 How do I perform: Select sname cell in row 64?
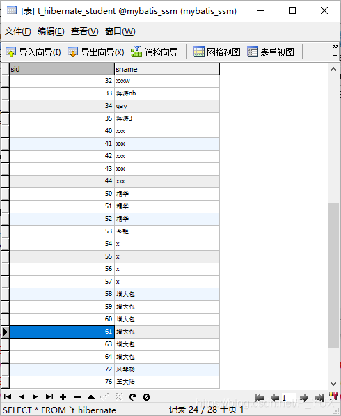tap(167, 357)
